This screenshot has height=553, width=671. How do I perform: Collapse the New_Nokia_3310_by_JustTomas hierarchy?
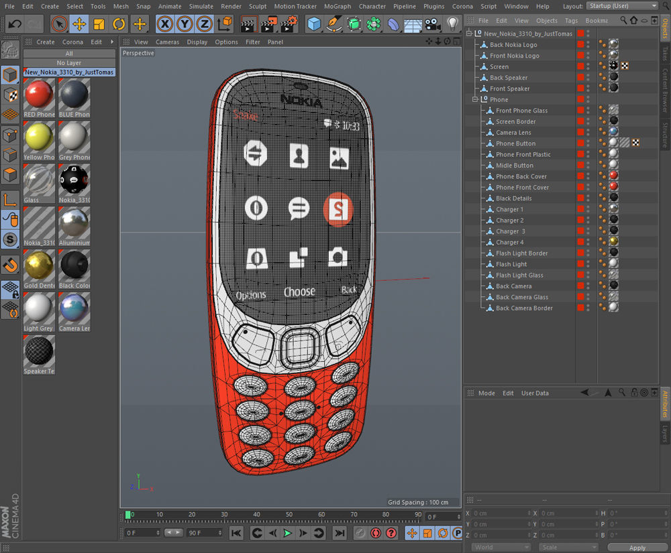[x=470, y=34]
